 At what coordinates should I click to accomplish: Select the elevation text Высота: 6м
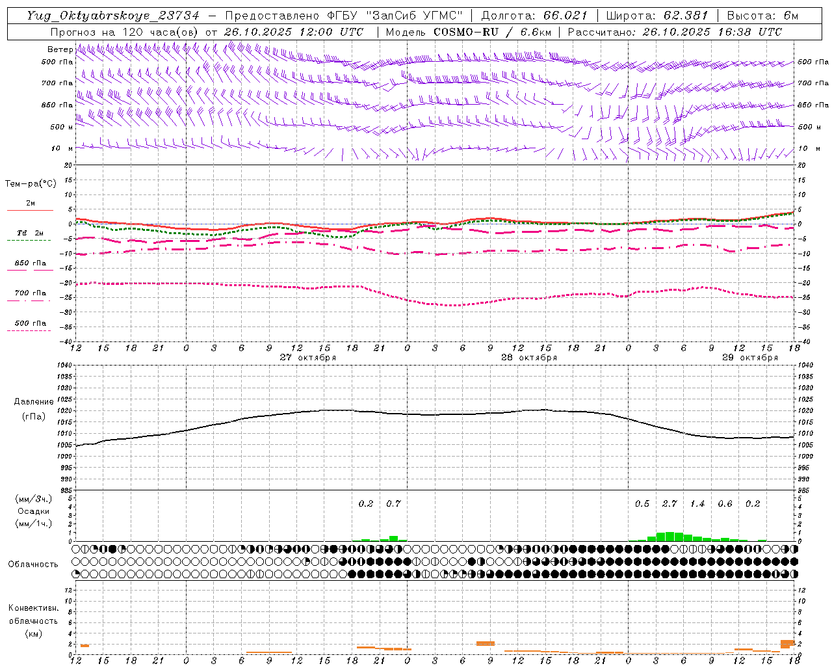pyautogui.click(x=762, y=16)
